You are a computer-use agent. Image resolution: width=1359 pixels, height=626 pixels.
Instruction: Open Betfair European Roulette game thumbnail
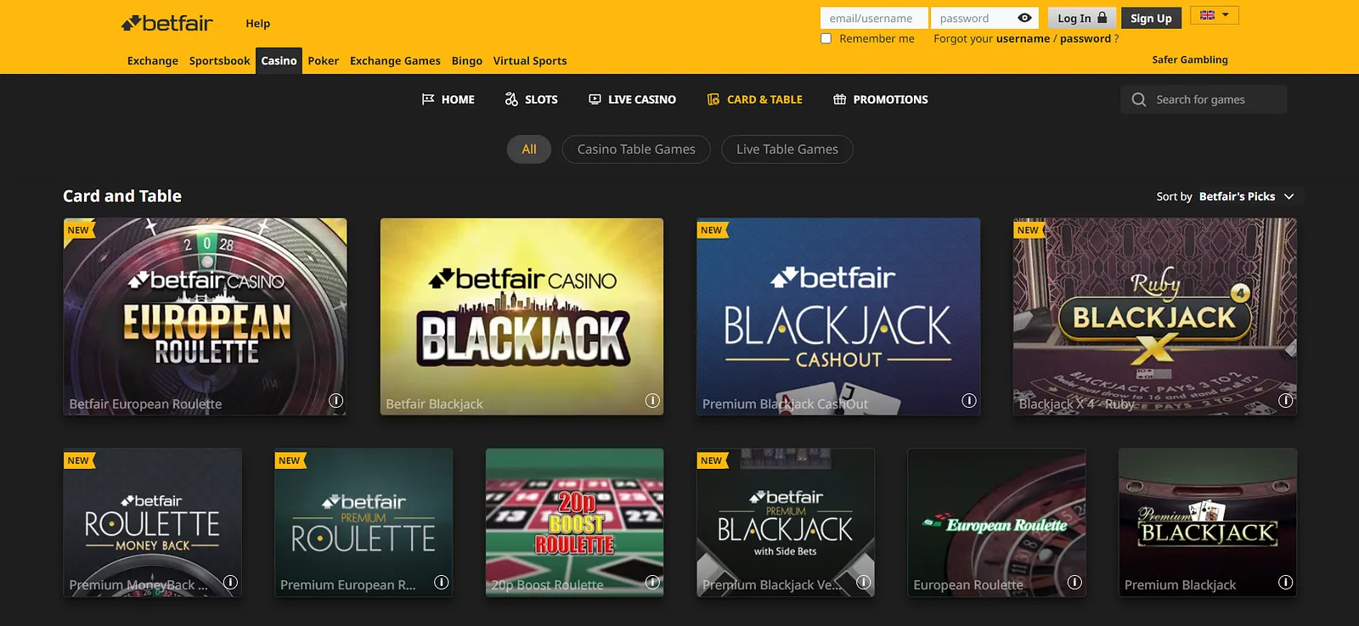coord(205,317)
